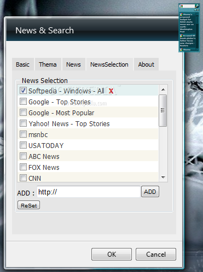Check the Google - Top Stories checkbox
This screenshot has width=203, height=272.
click(23, 101)
